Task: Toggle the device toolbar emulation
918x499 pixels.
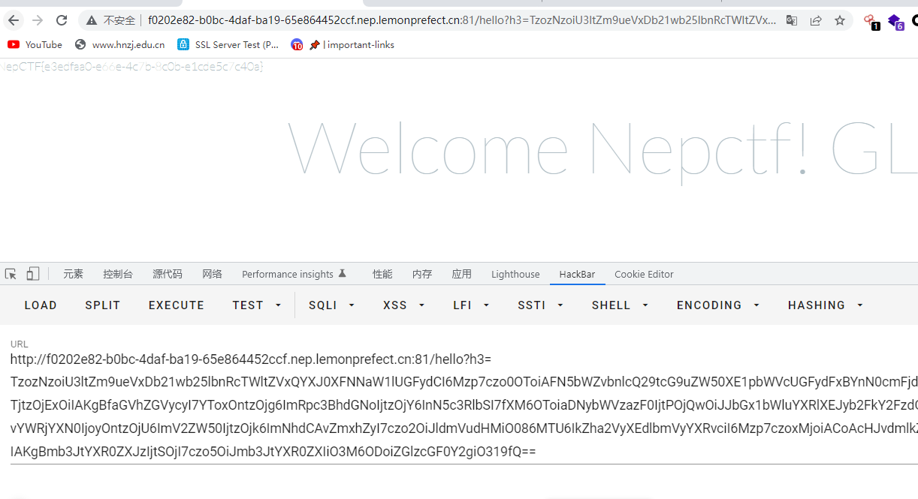Action: (x=33, y=274)
